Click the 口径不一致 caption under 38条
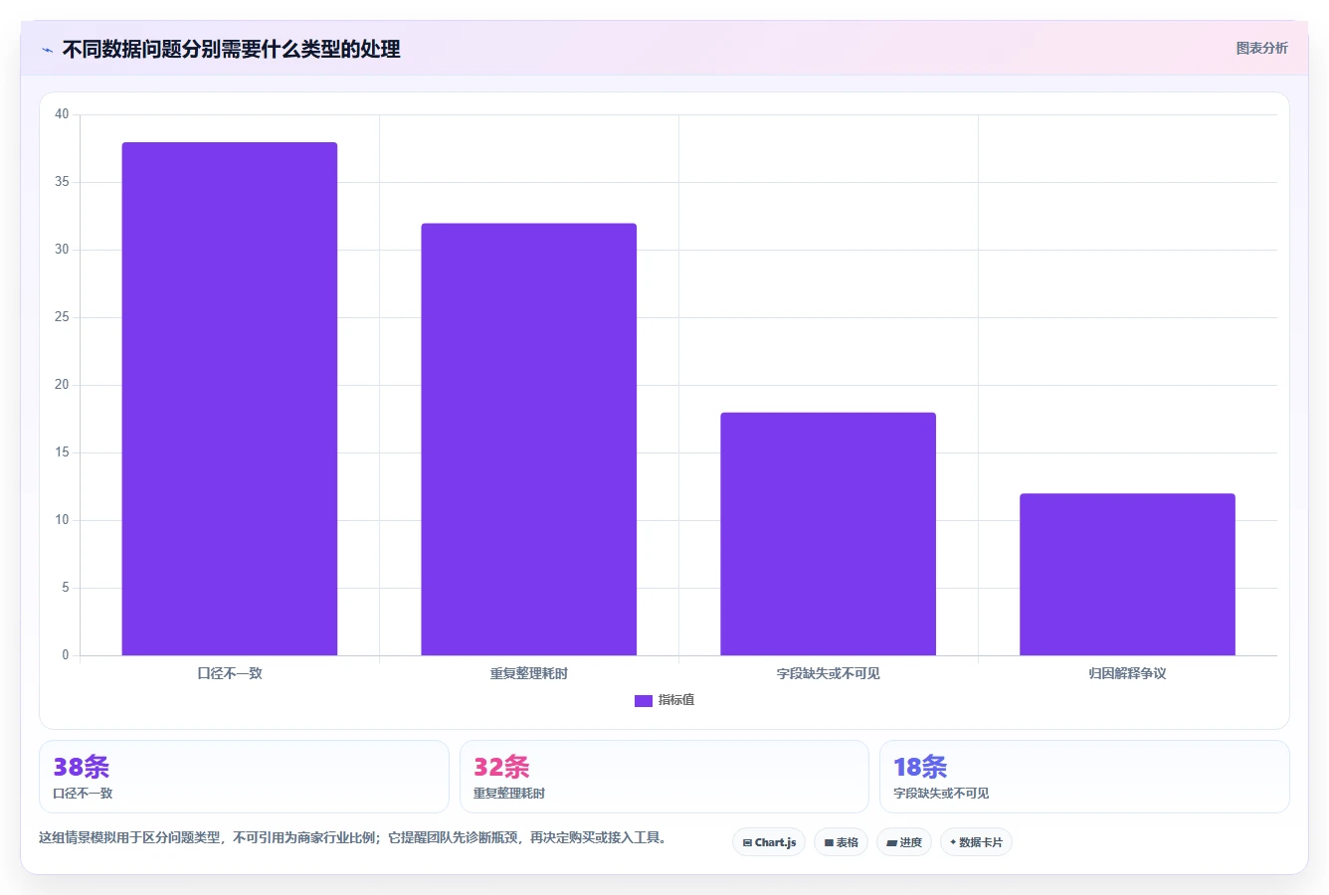Image resolution: width=1329 pixels, height=895 pixels. [83, 794]
